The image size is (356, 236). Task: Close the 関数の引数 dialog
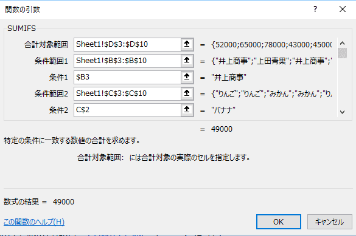(x=343, y=9)
